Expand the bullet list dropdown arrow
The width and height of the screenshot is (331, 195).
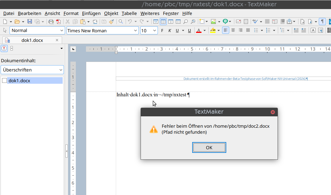[x=262, y=31]
